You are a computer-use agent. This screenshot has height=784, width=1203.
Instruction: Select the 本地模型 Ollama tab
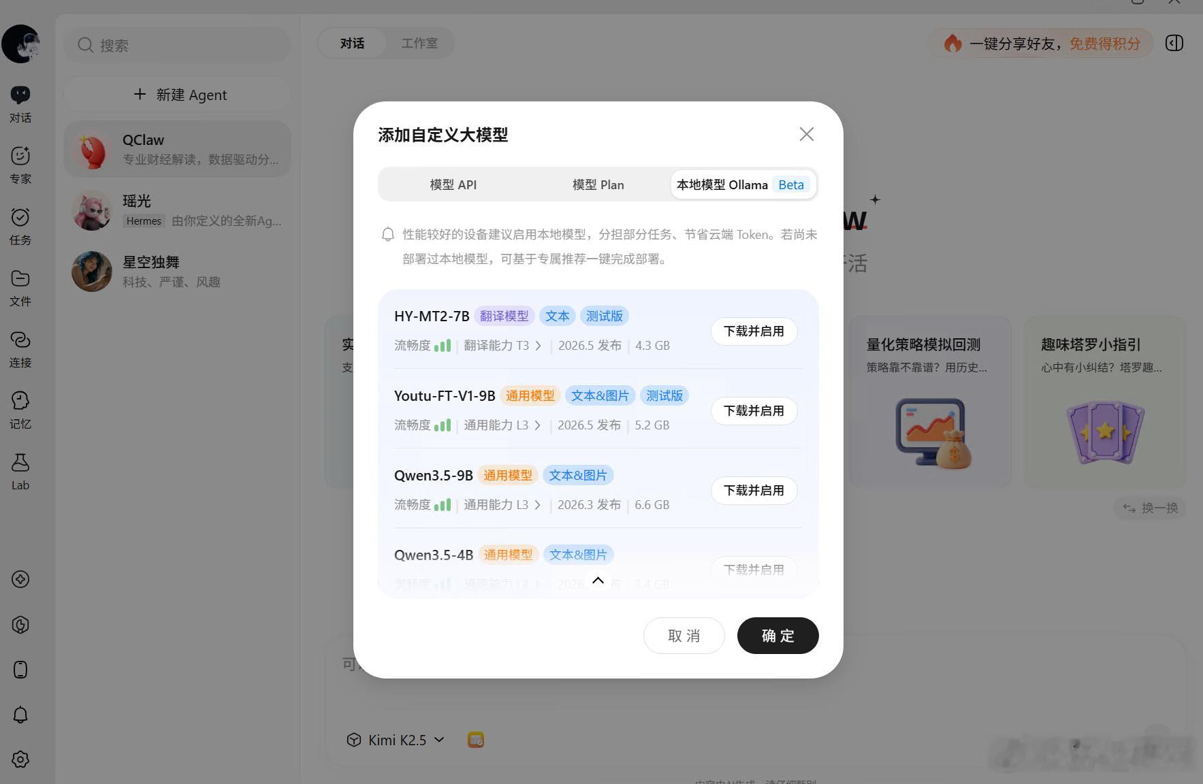[743, 184]
